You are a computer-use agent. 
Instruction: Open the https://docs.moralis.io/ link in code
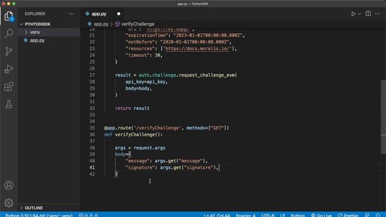click(x=197, y=48)
